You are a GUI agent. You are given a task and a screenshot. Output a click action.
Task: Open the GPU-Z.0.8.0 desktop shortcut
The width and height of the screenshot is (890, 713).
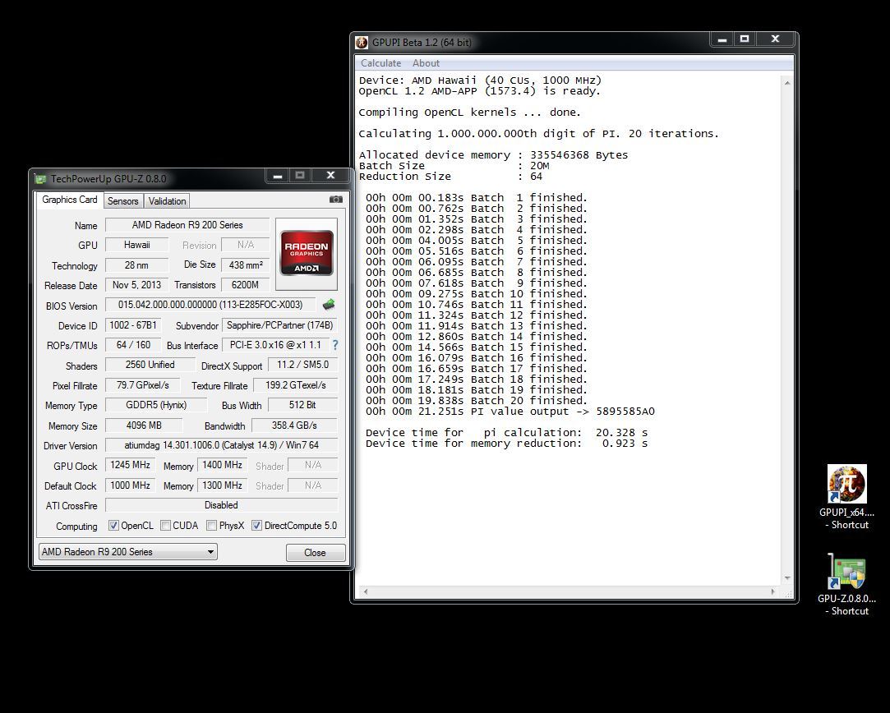coord(847,584)
